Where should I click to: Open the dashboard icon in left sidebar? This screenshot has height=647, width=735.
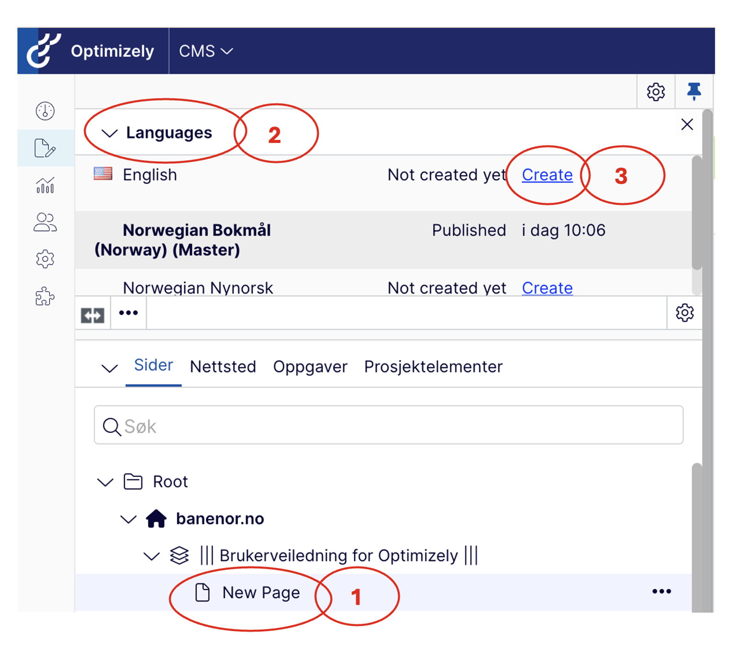(45, 111)
